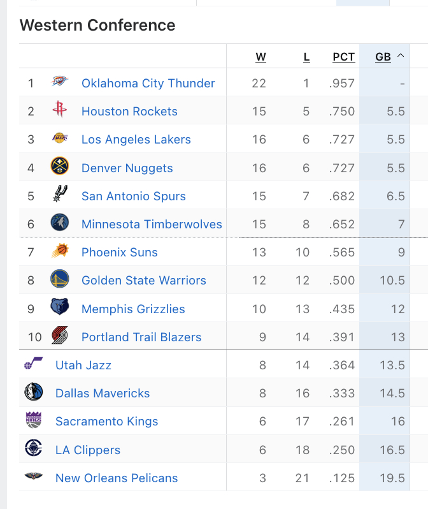
Task: Click the Golden State Warriors logo
Action: pos(60,279)
